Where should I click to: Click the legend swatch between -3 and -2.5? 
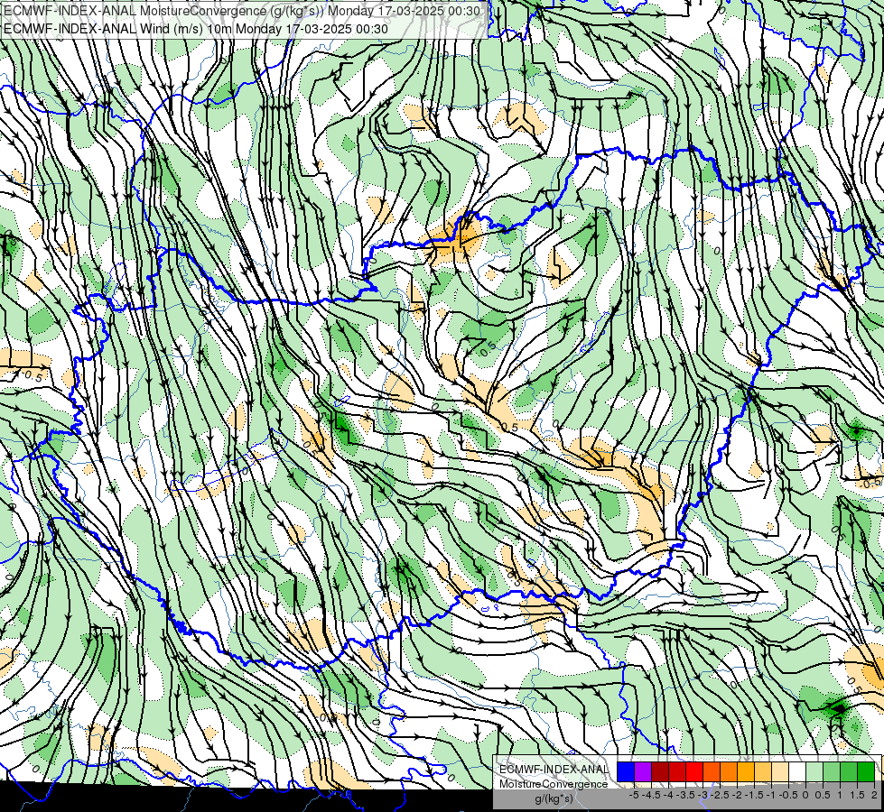tap(712, 771)
